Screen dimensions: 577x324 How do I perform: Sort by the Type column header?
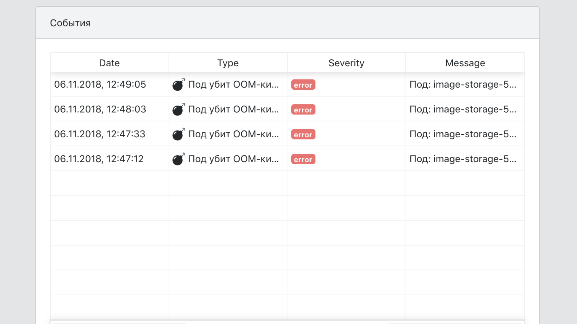228,63
